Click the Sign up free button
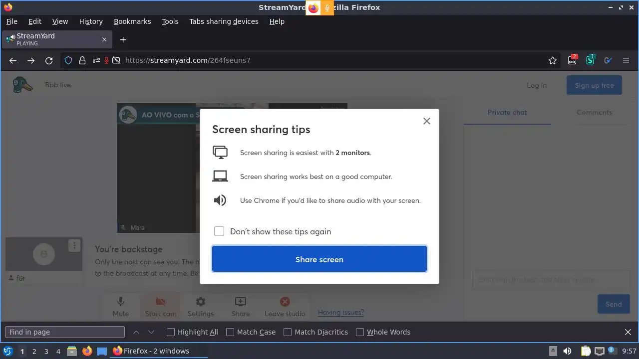This screenshot has height=359, width=639. click(594, 85)
